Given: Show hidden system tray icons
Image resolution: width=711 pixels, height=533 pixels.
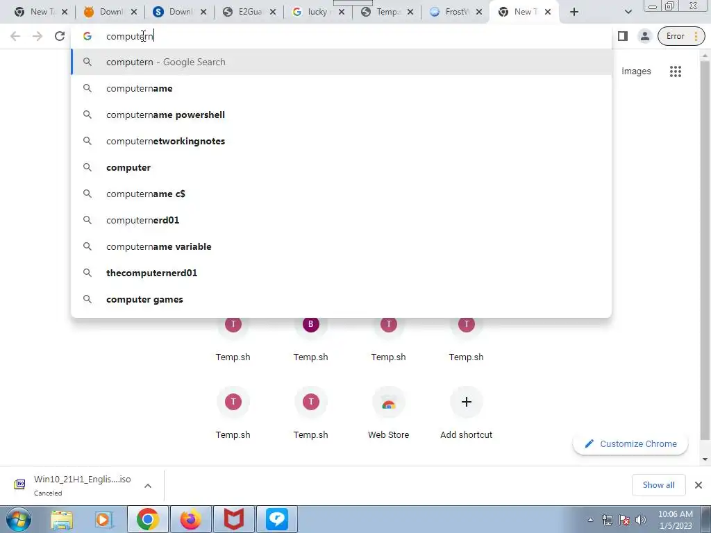Looking at the screenshot, I should pyautogui.click(x=590, y=520).
